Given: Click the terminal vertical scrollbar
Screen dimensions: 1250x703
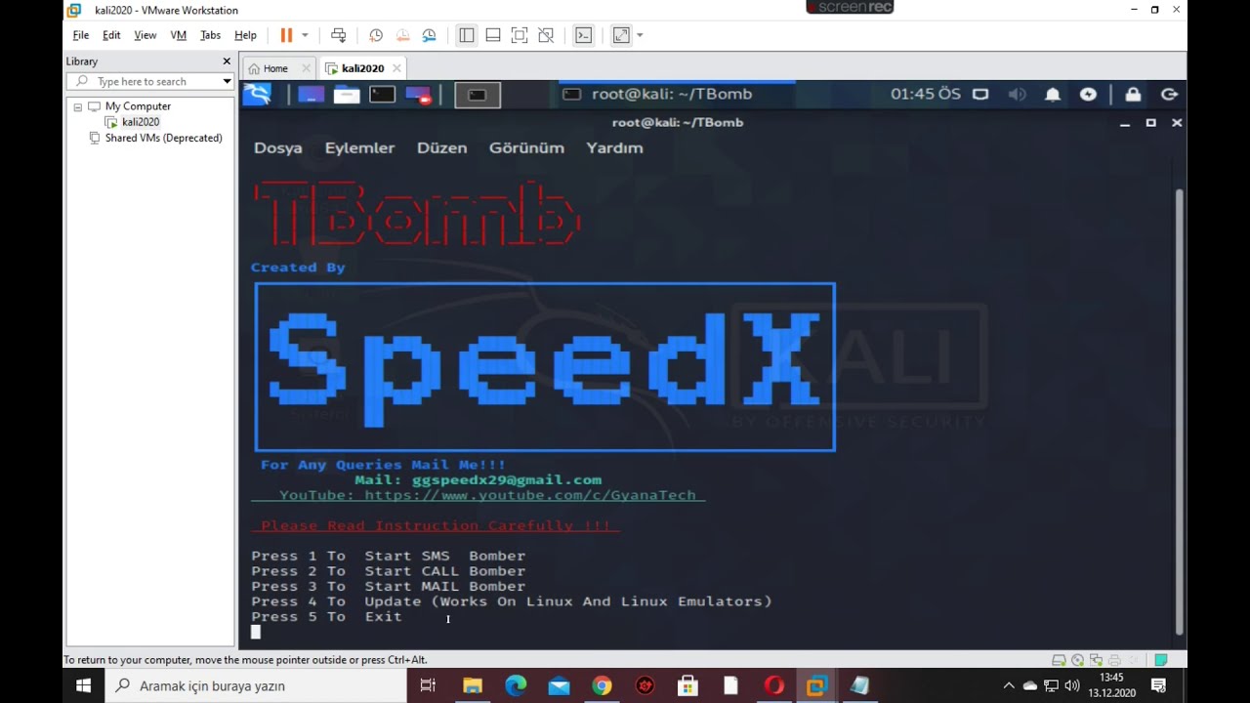Looking at the screenshot, I should (1180, 410).
